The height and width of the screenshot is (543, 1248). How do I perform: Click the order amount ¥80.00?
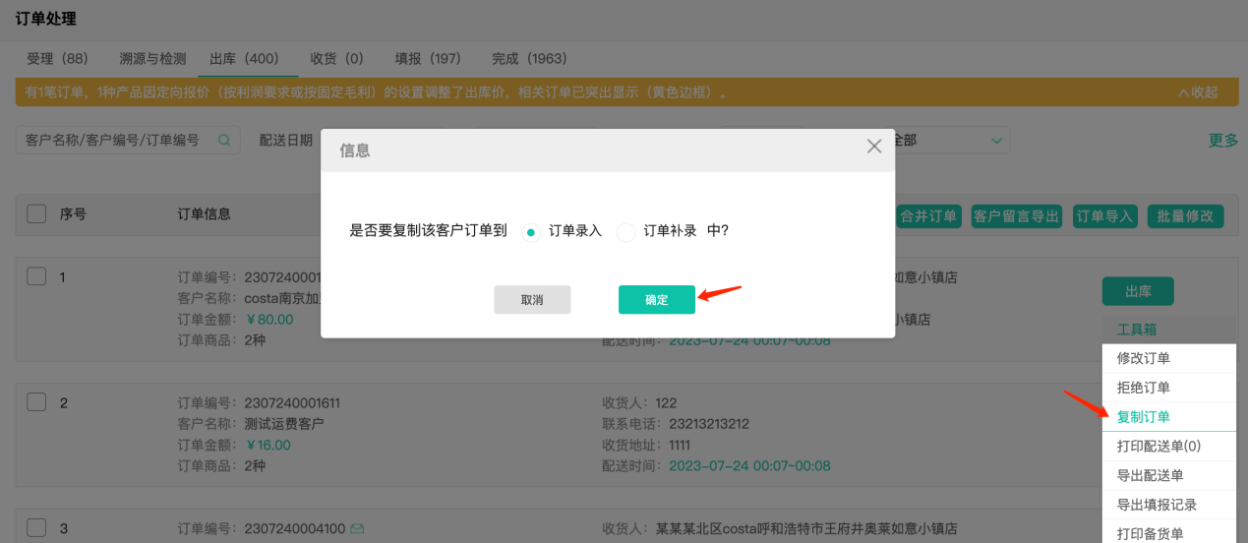point(267,319)
